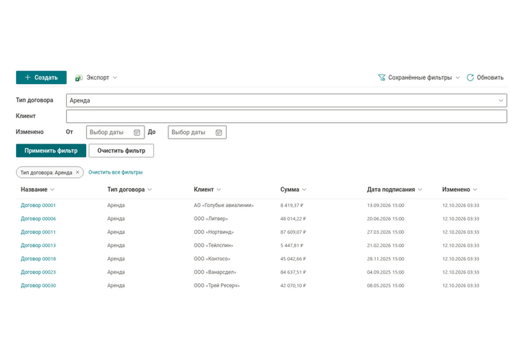Click the Сохранённые фильтры funnel icon
Screen dimensions: 522x348
click(381, 78)
